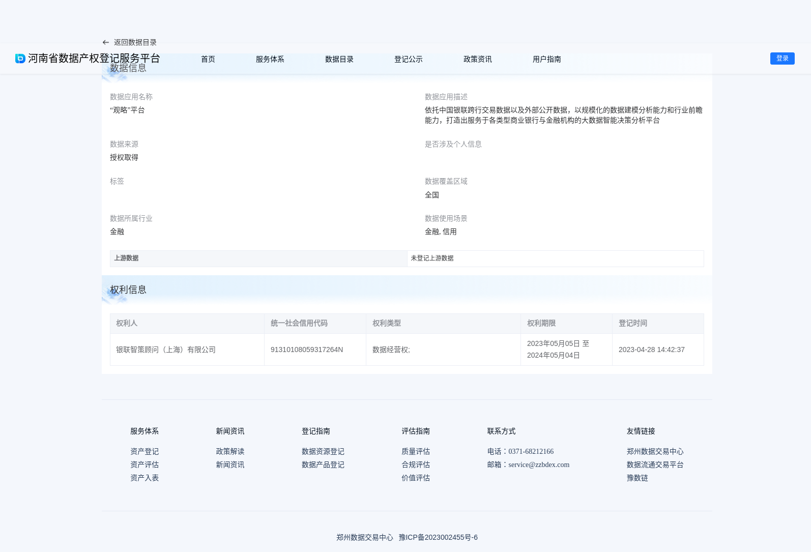Open the footer 数据产品登记 link
The height and width of the screenshot is (552, 811).
point(323,464)
